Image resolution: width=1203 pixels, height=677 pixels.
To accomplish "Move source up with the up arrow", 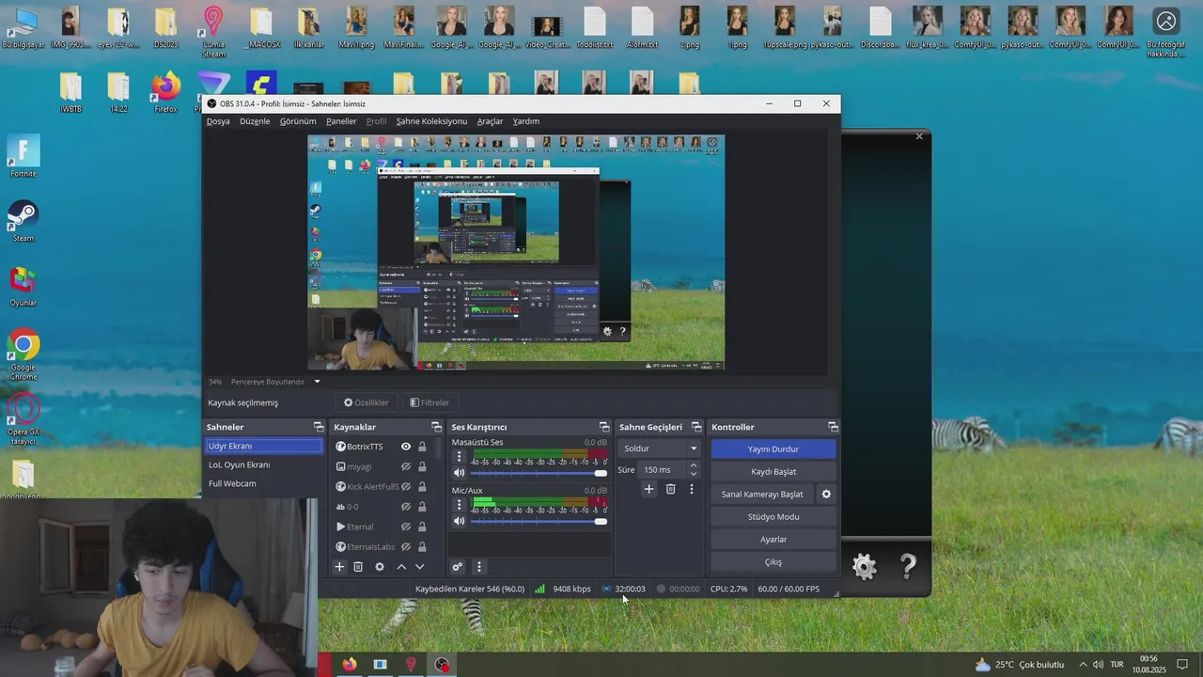I will click(x=401, y=567).
